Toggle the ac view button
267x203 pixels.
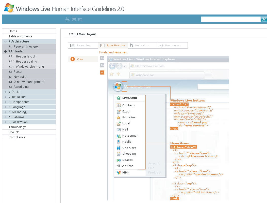(x=102, y=72)
